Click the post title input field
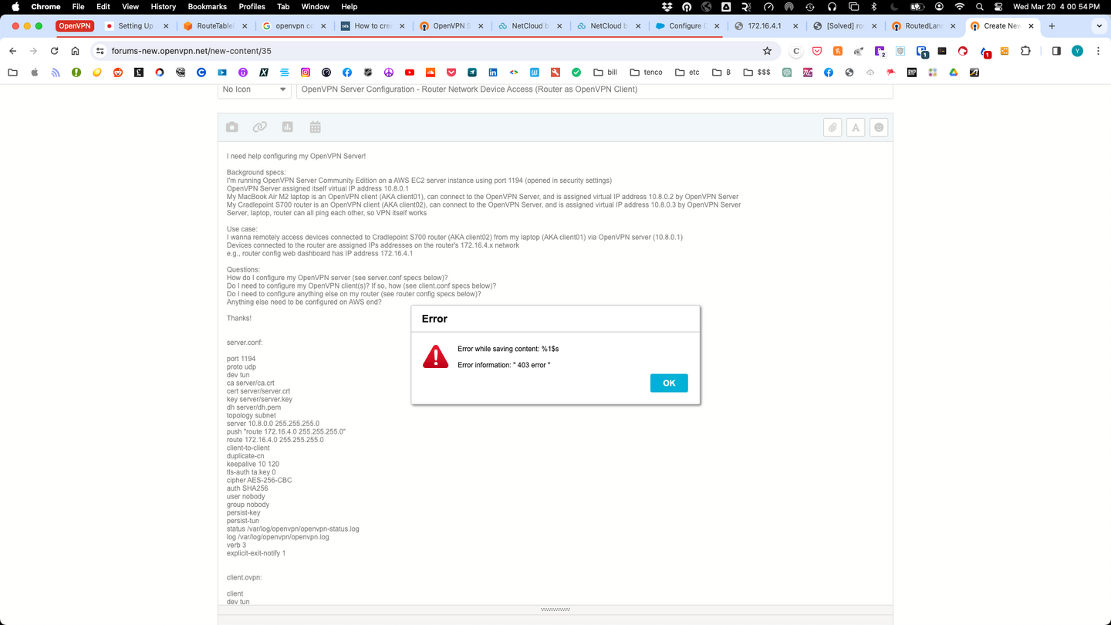This screenshot has height=625, width=1111. click(x=594, y=90)
